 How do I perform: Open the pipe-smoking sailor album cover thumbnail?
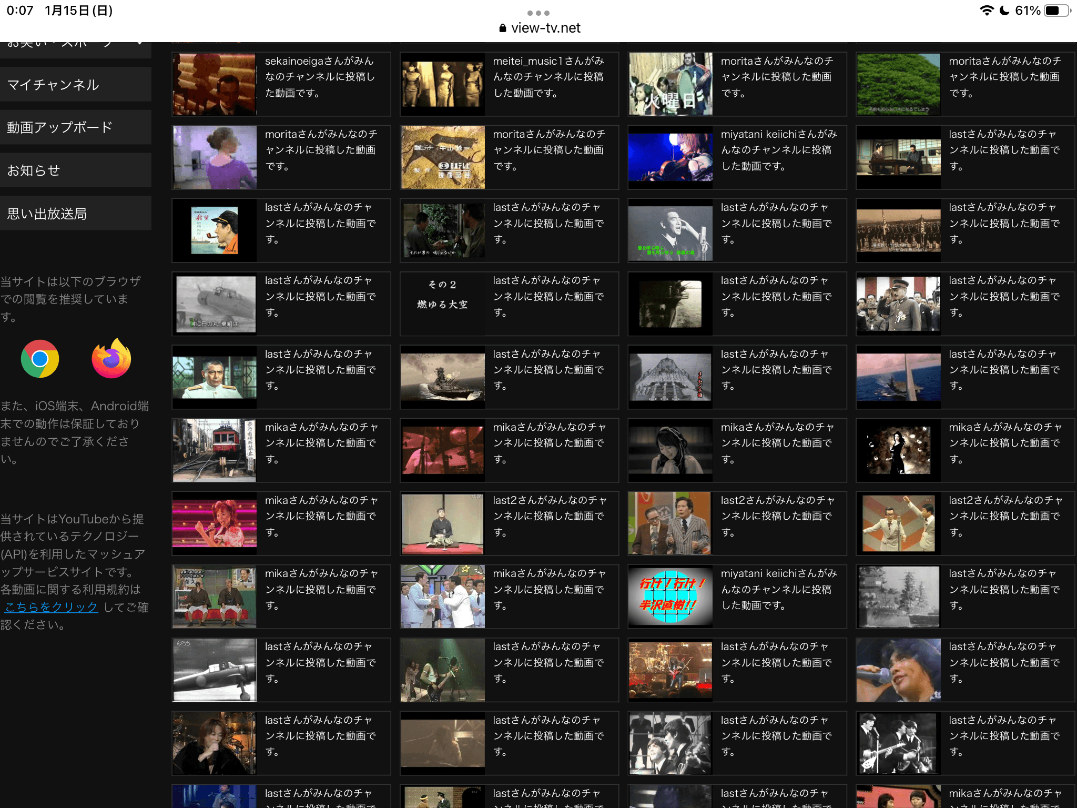coord(215,230)
